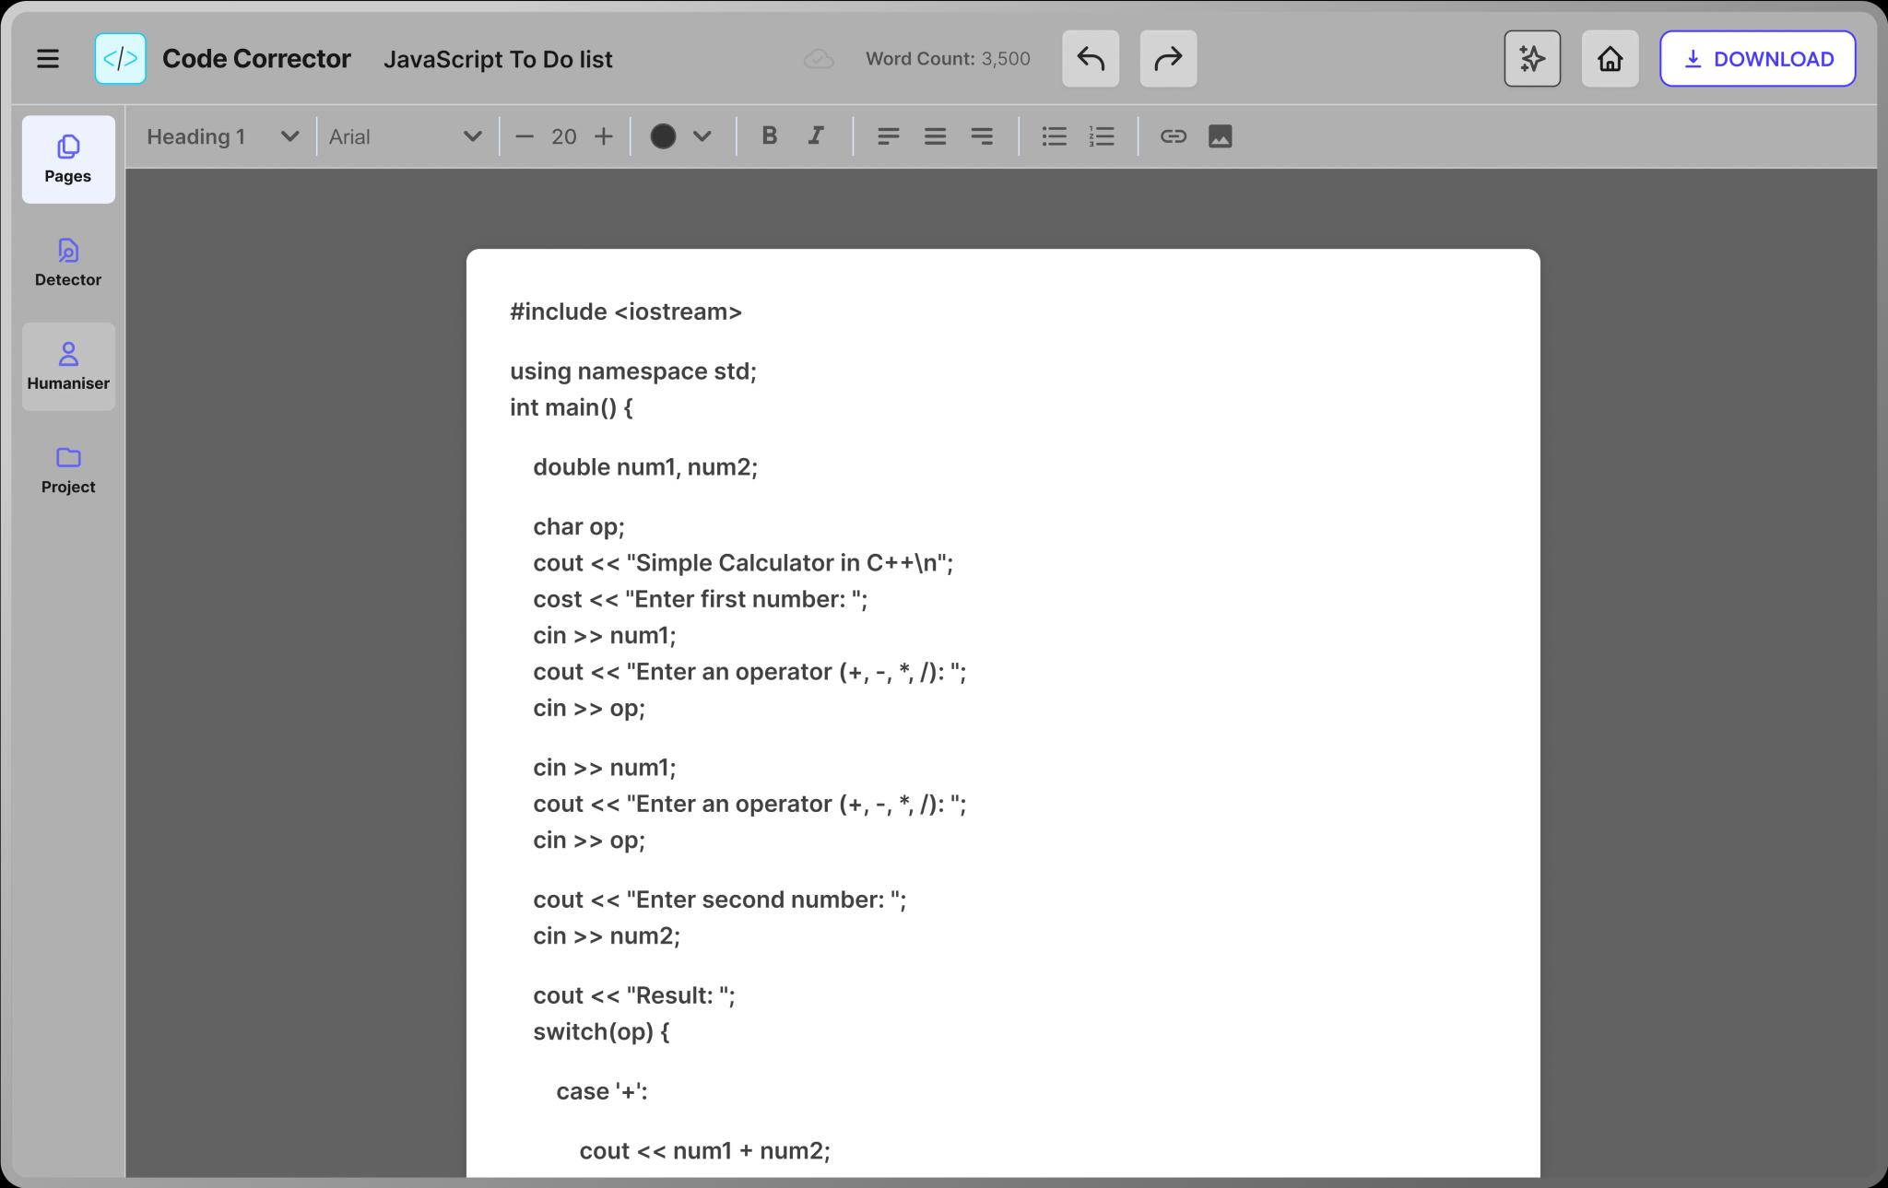Increase font size with plus button

click(604, 136)
